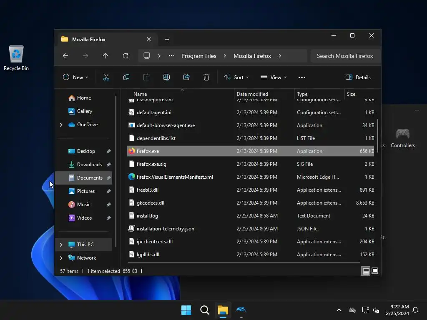The image size is (427, 320).
Task: Click chevron after the PC icon in address bar
Action: click(159, 56)
